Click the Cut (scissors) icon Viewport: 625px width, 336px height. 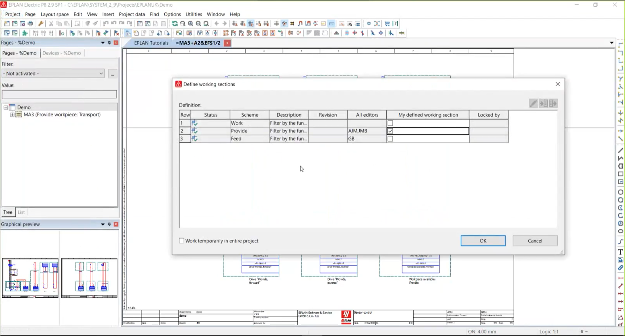[51, 23]
